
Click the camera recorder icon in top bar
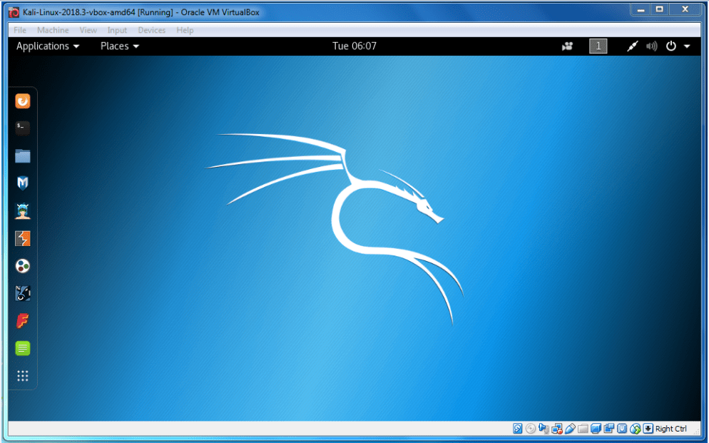(x=568, y=46)
